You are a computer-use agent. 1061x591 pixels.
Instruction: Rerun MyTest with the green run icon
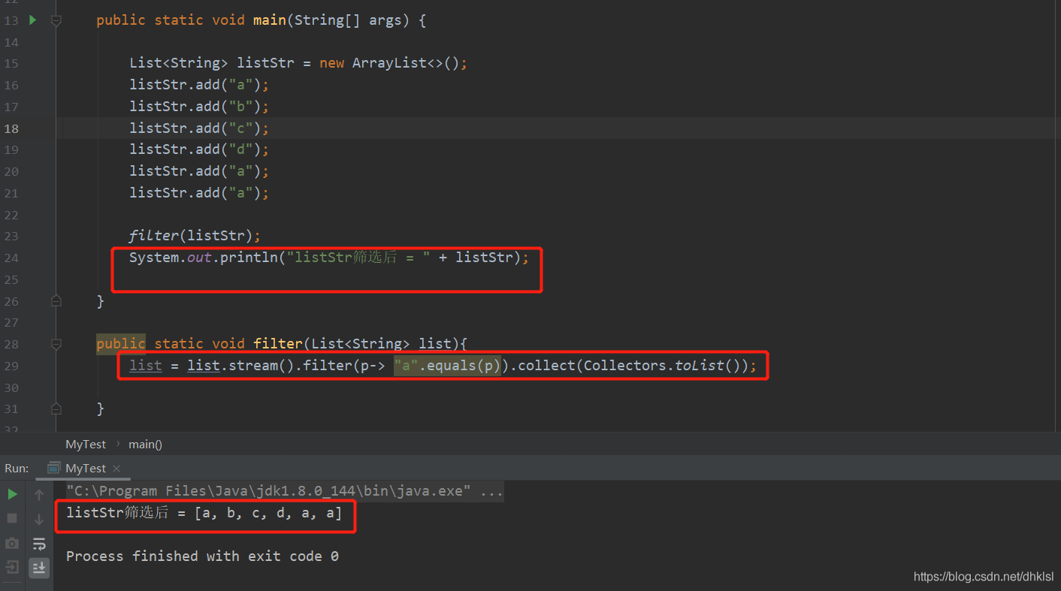click(11, 494)
